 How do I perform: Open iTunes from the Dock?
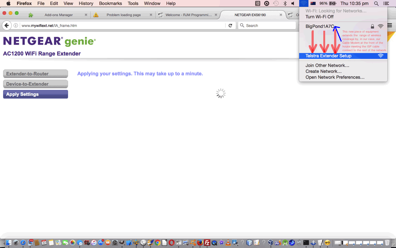pos(94,243)
